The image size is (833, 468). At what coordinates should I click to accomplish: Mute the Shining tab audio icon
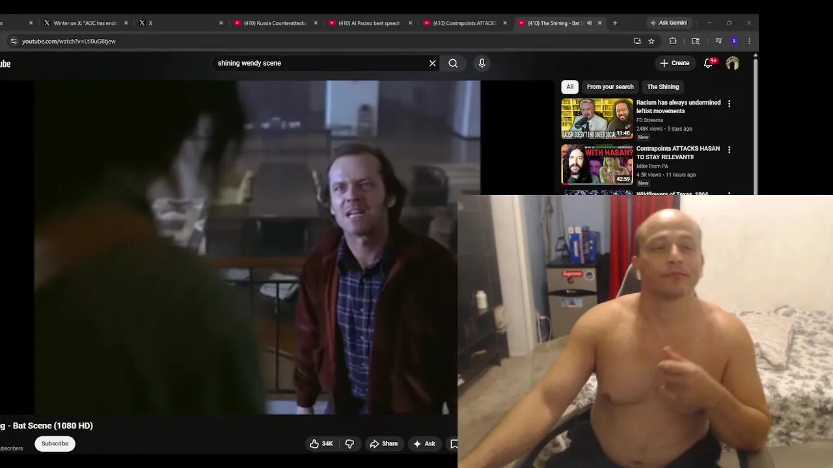589,23
